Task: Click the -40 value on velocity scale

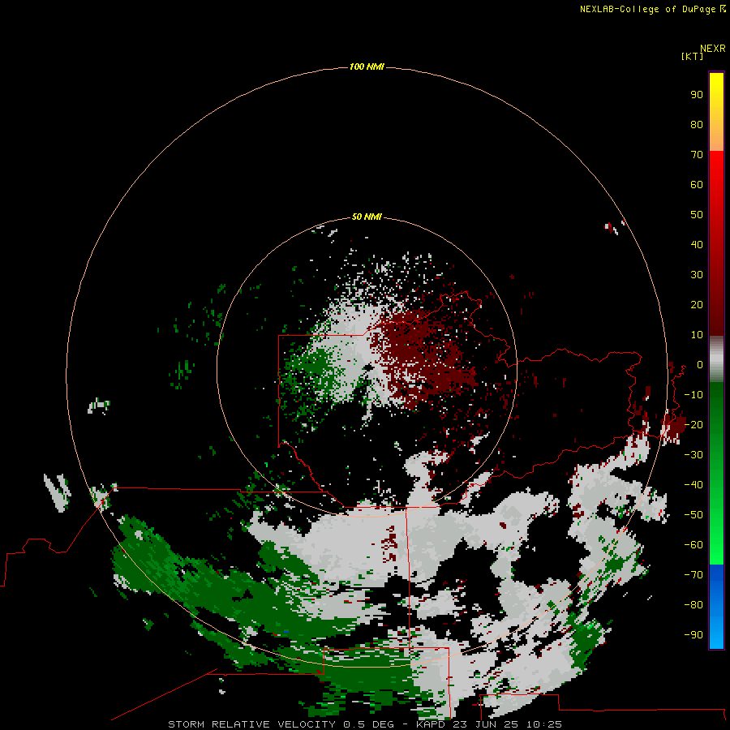Action: (693, 485)
